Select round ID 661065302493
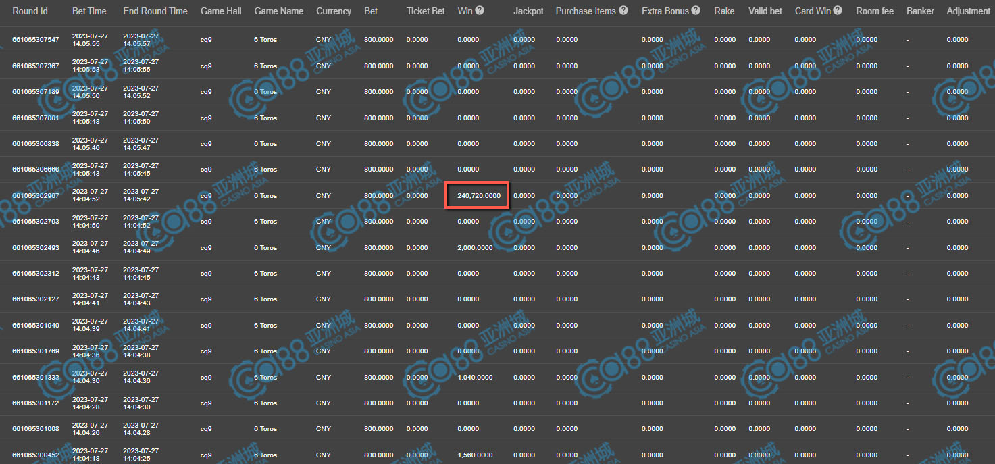The width and height of the screenshot is (995, 464). click(x=36, y=248)
